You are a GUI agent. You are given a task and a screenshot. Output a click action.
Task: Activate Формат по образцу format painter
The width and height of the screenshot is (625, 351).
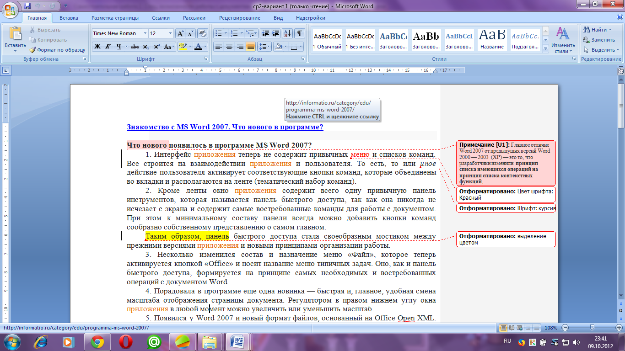point(58,50)
